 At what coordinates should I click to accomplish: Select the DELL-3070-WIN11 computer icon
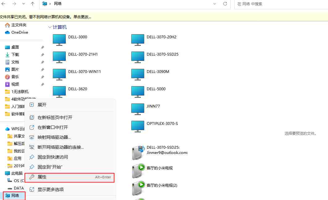(x=59, y=74)
